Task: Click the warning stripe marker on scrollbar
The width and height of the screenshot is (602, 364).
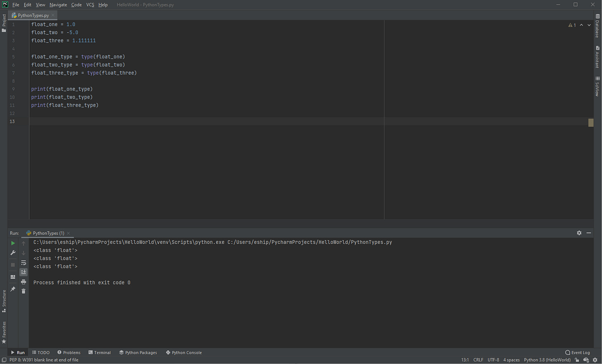Action: 591,122
